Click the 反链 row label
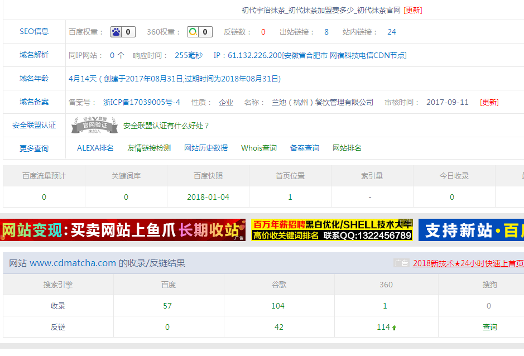 click(x=58, y=327)
